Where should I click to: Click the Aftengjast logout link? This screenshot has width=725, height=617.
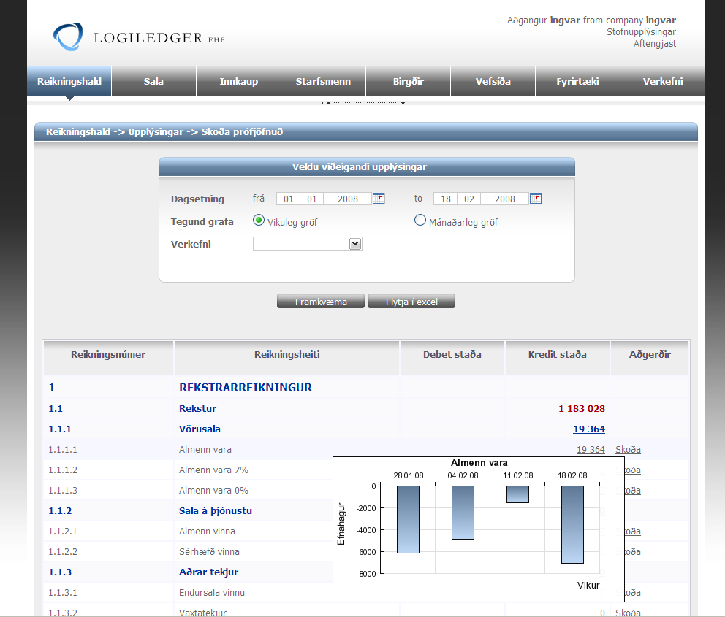pyautogui.click(x=655, y=43)
